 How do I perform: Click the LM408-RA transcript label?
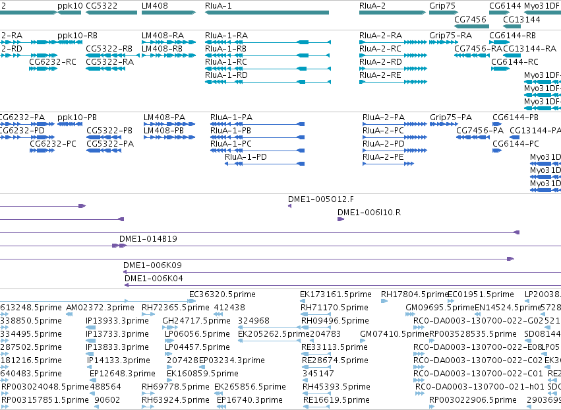tap(163, 36)
